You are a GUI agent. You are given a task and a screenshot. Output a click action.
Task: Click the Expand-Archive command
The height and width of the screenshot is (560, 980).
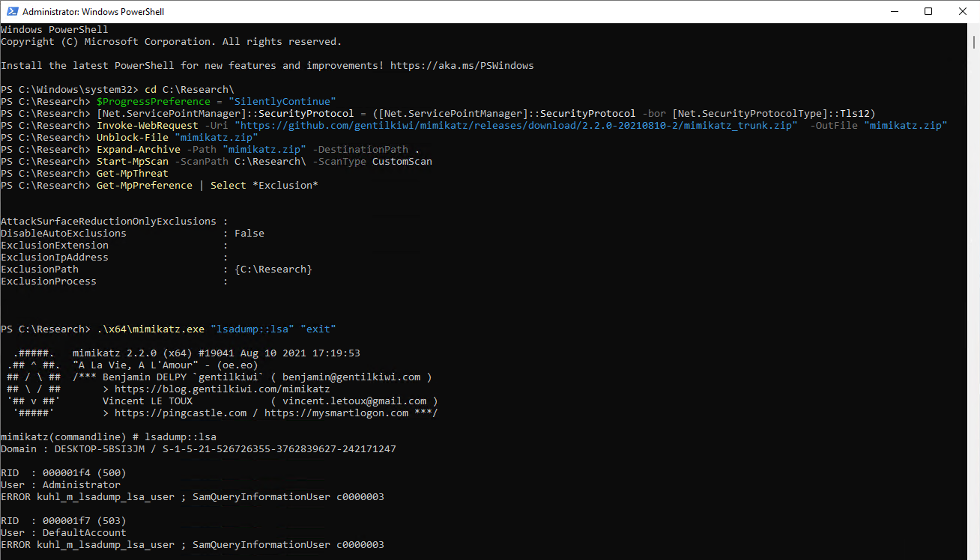(139, 150)
